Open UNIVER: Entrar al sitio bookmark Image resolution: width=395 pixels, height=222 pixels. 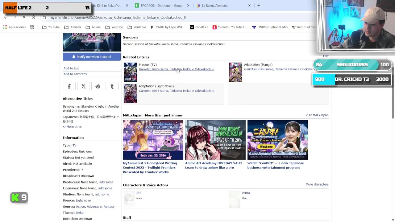click(x=270, y=27)
